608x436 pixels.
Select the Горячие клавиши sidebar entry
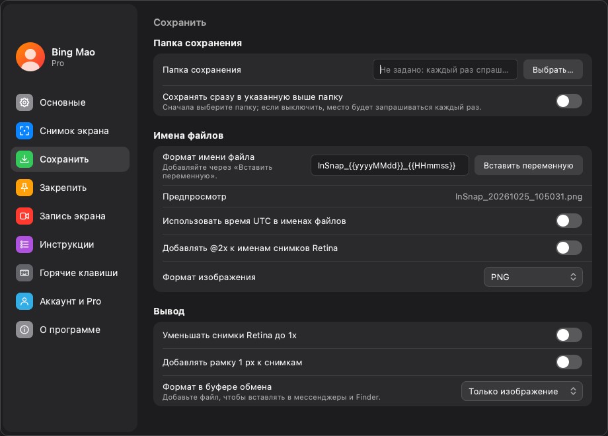click(70, 273)
